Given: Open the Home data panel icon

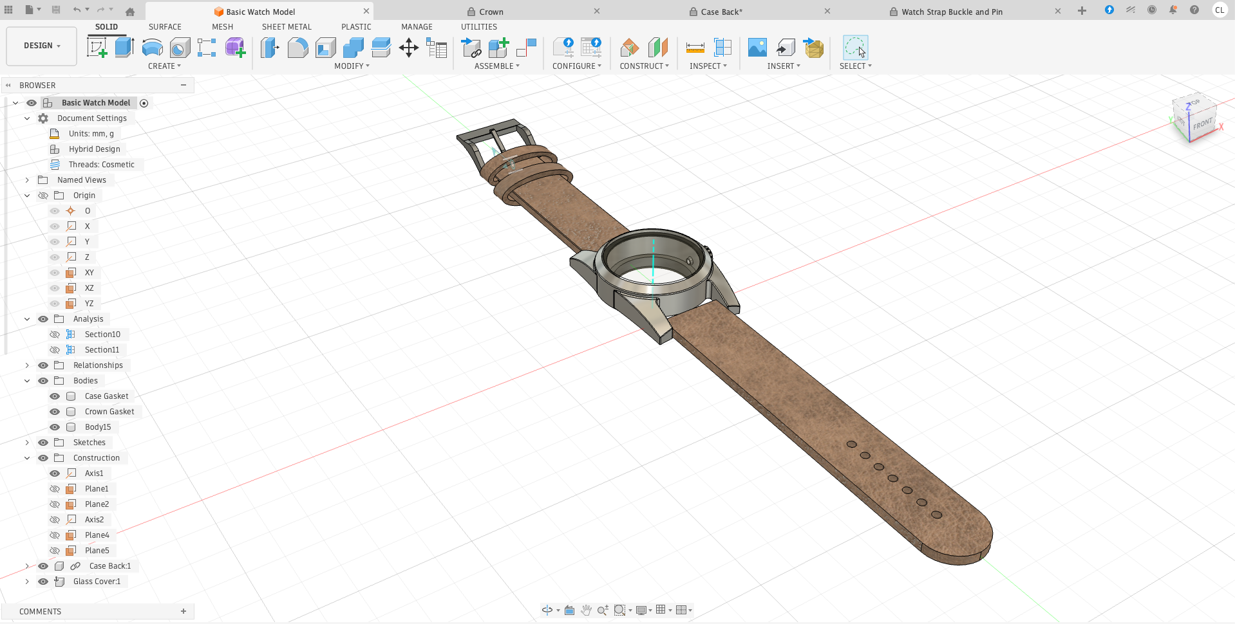Looking at the screenshot, I should click(130, 12).
